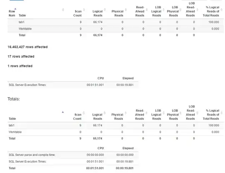Screen dimensions: 225x173
Task: Sort LOB Physical Reads in Totals table
Action: 180,113
